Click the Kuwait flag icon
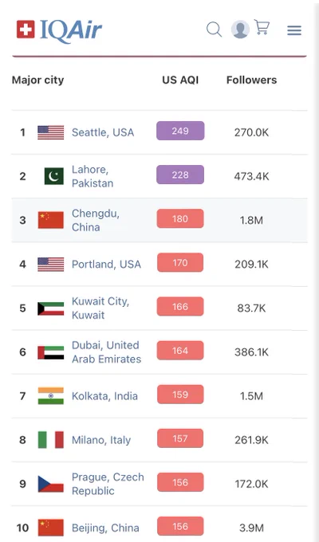Image resolution: width=319 pixels, height=542 pixels. point(51,308)
